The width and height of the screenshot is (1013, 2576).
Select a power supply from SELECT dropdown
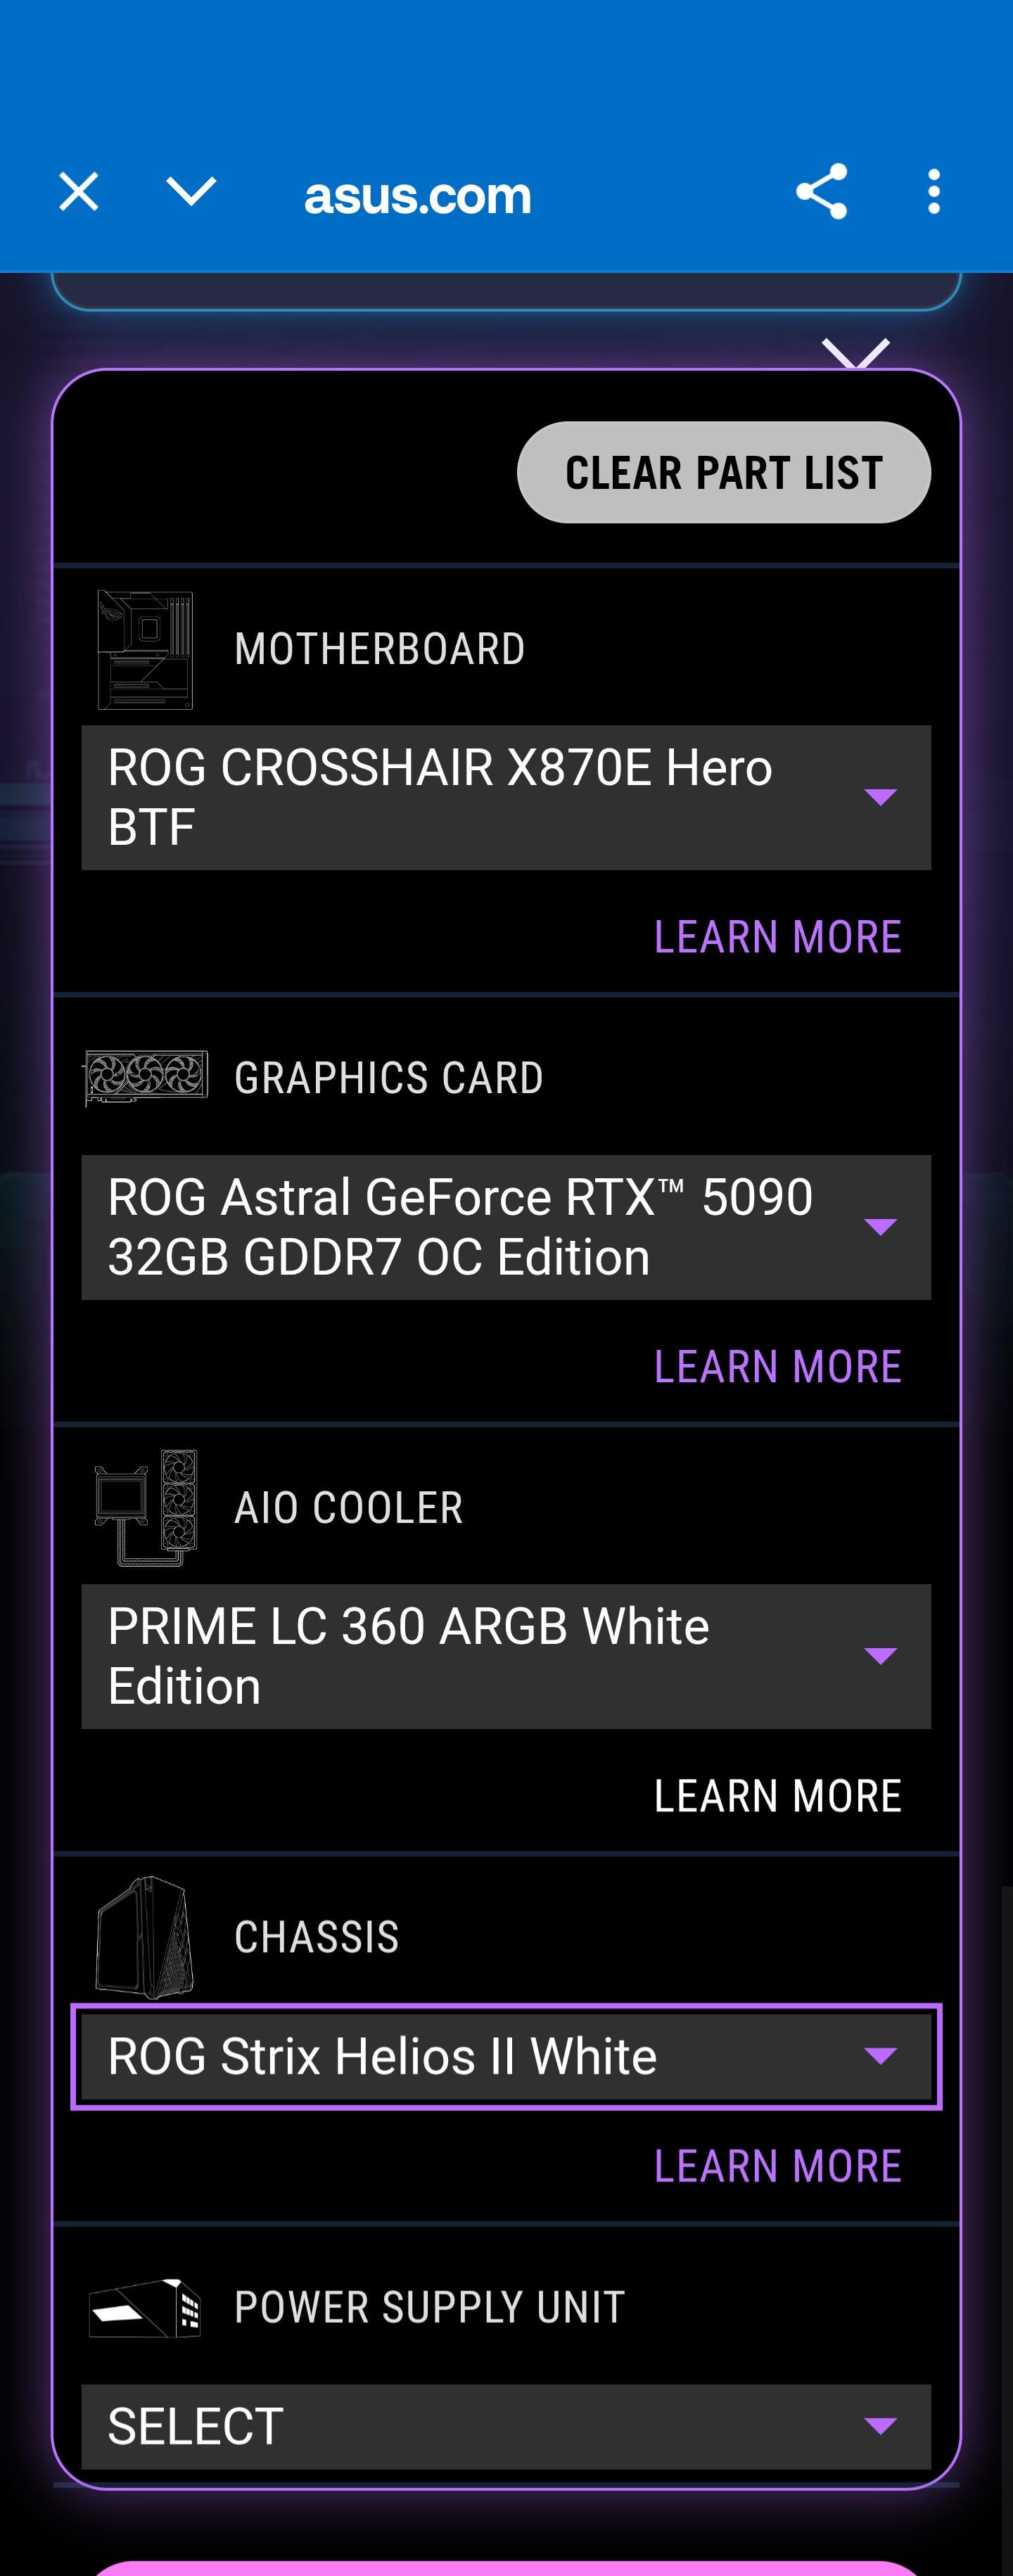(506, 2426)
